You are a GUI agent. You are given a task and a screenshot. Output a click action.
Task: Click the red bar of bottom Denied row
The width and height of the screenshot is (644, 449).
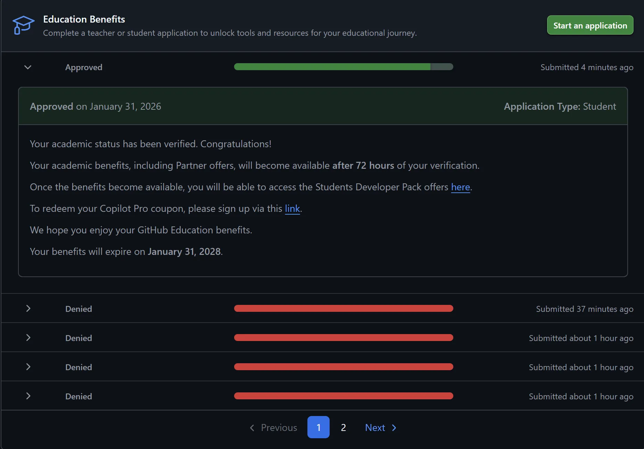pyautogui.click(x=343, y=396)
